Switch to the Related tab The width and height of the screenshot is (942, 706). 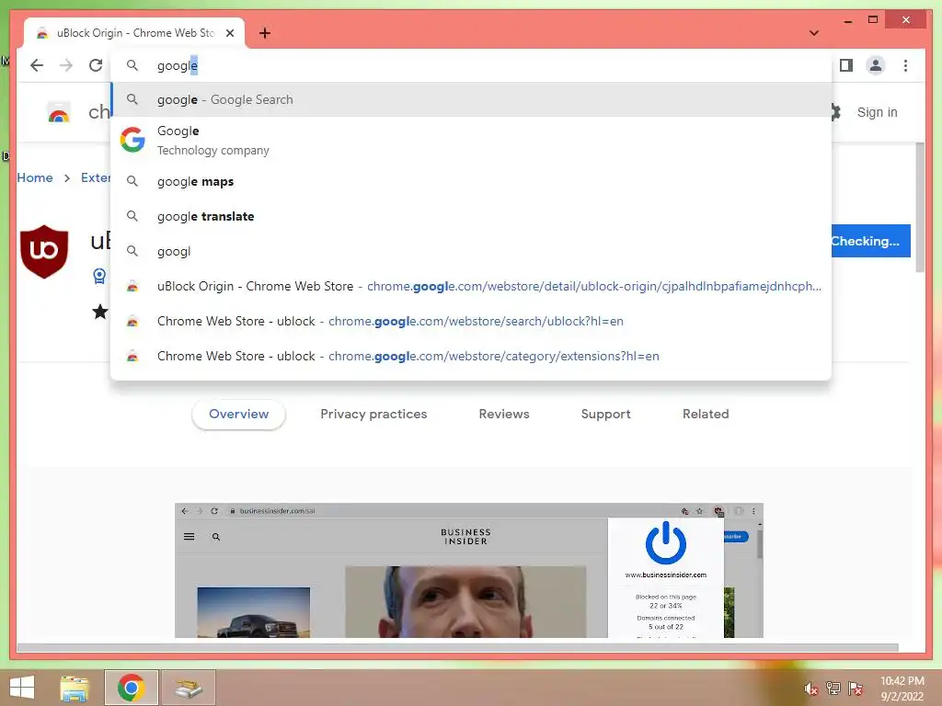706,415
